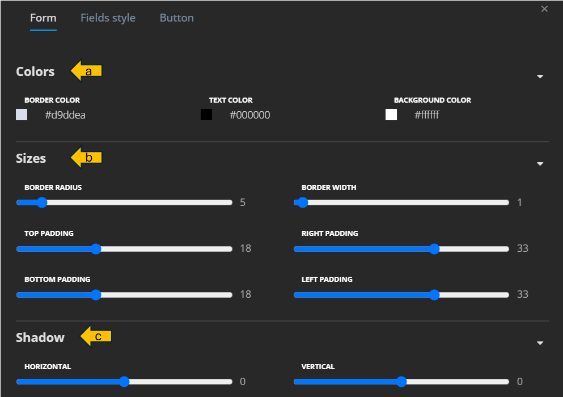
Task: Click the Horizontal shadow slider handle
Action: coord(124,382)
